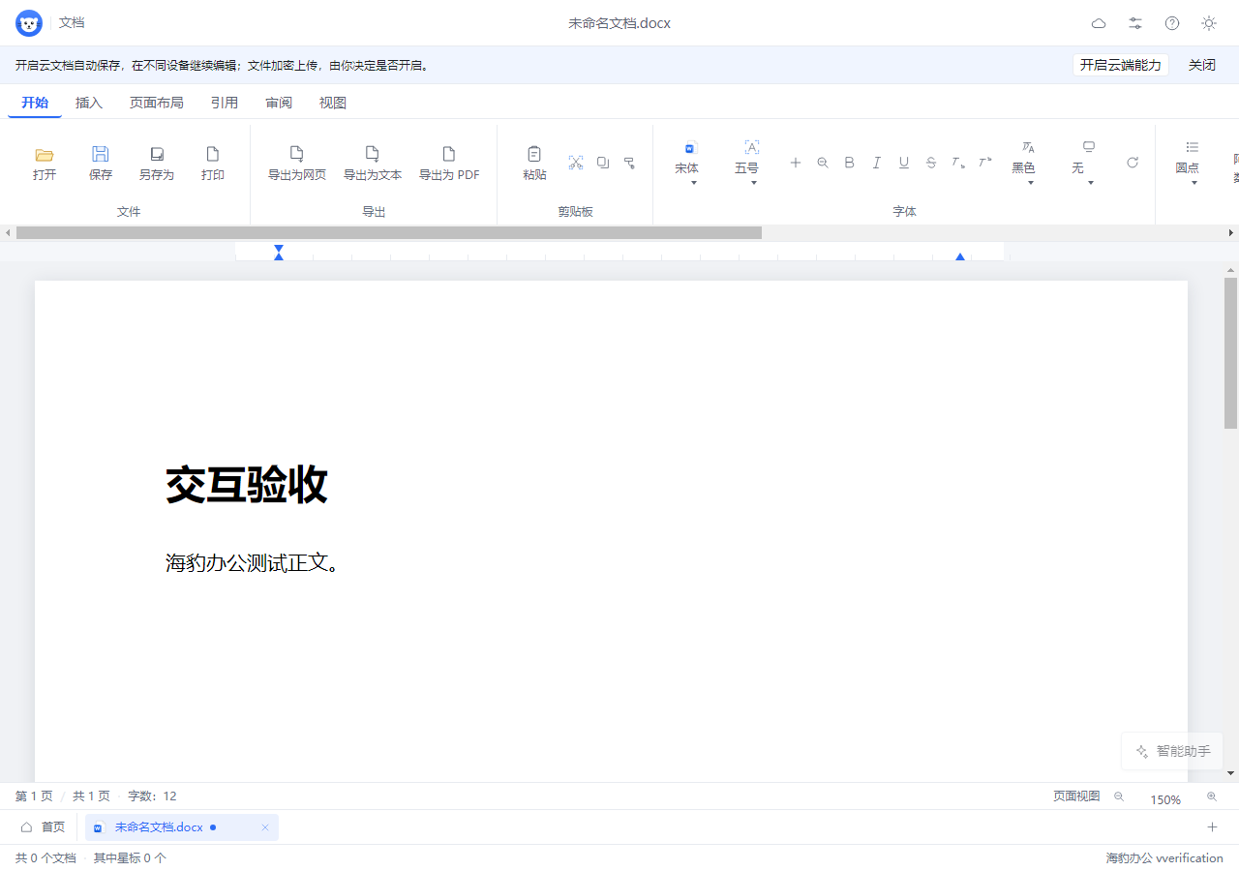The image size is (1239, 871).
Task: Click 第 1 页 page indicator
Action: click(34, 796)
